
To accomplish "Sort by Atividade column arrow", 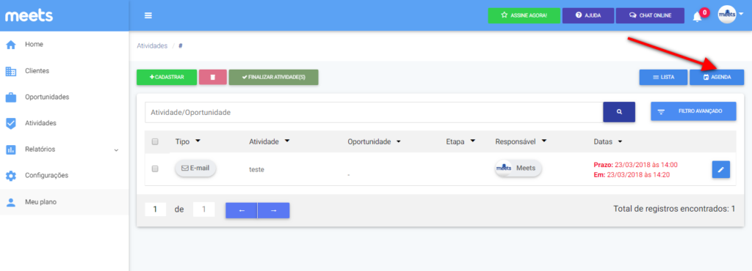I will coord(287,141).
